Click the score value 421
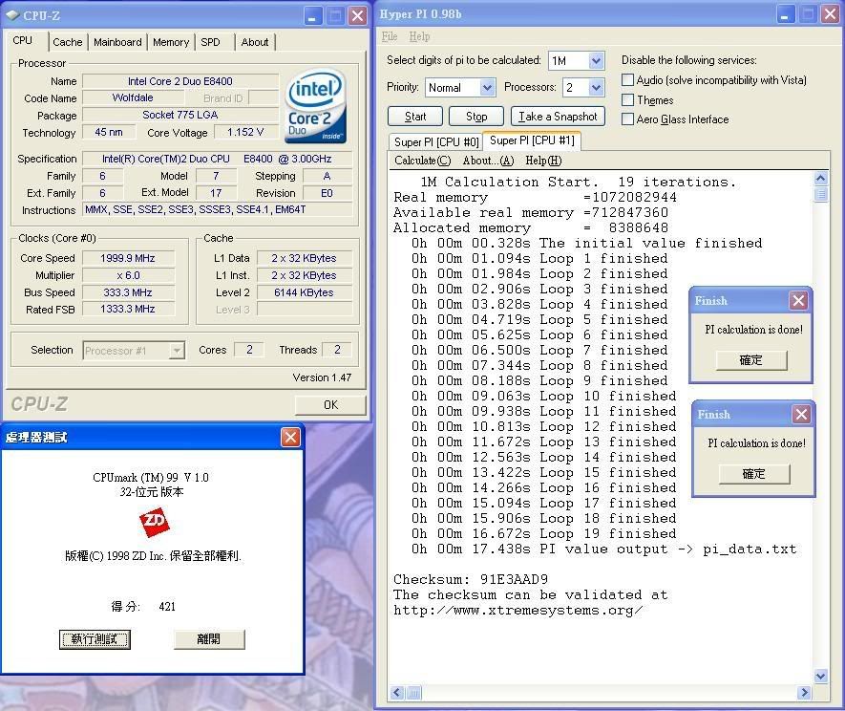The image size is (845, 711). [167, 606]
